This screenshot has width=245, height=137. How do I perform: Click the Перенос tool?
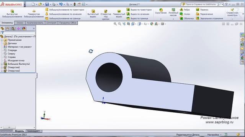(202, 10)
